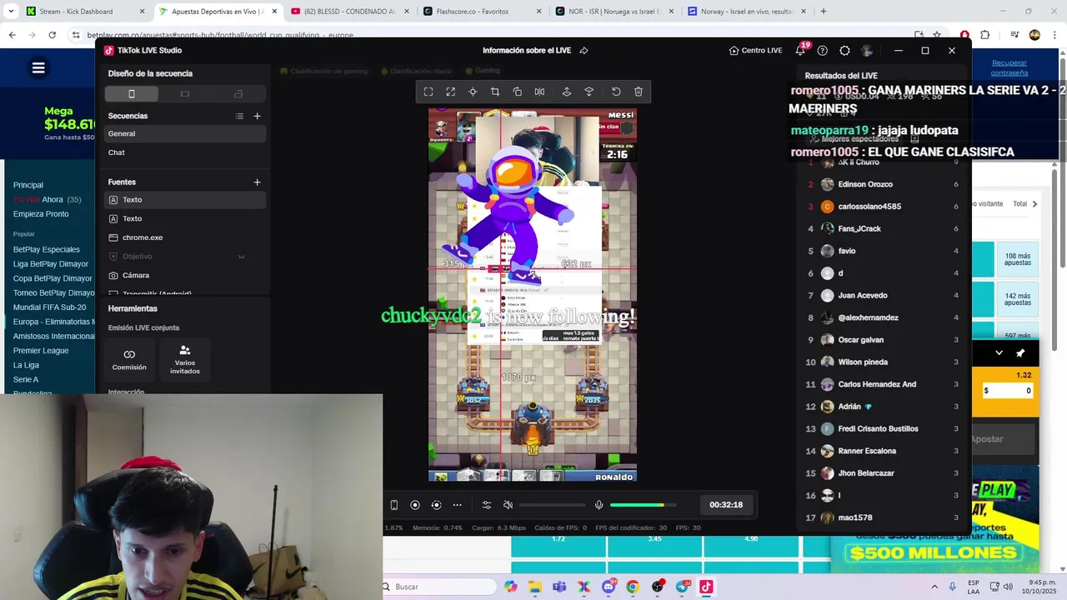Select the Objetivo source
The height and width of the screenshot is (600, 1067).
[185, 257]
